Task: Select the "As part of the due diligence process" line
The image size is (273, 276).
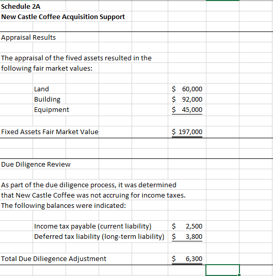Action: pos(89,185)
